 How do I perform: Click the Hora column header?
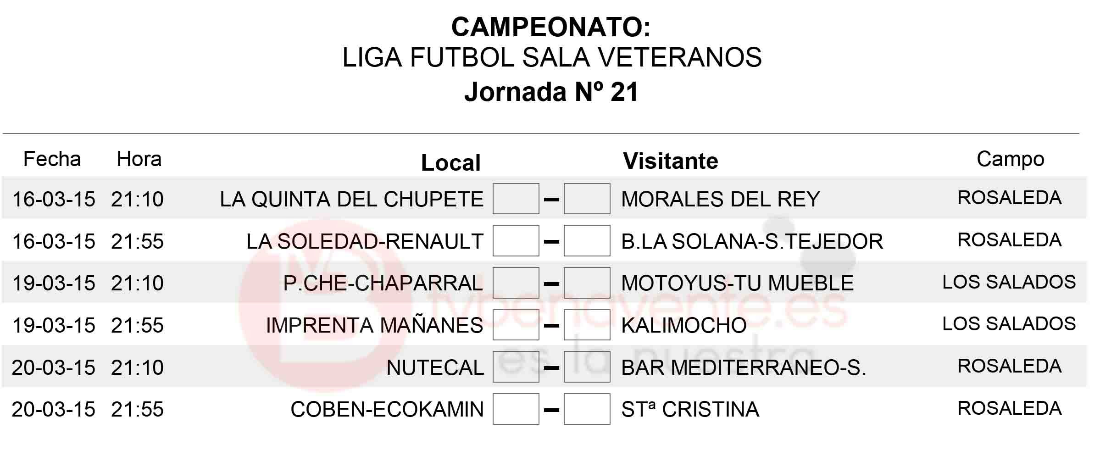tap(139, 159)
